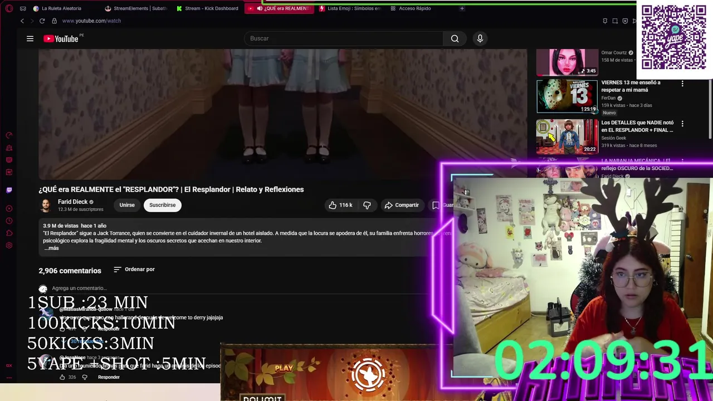Open options for VIERNES 13 video

(x=682, y=84)
